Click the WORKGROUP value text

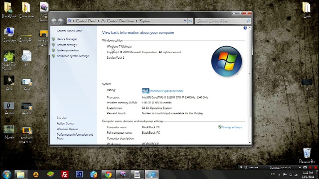click(151, 144)
